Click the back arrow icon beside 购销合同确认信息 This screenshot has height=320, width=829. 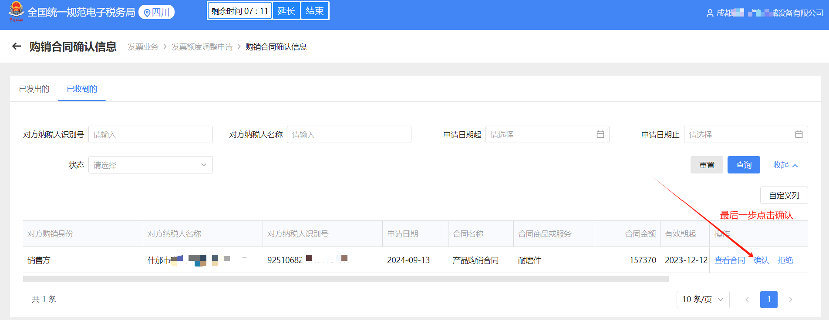coord(17,47)
